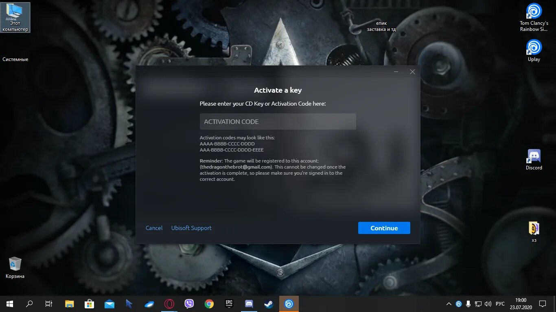Open Steam from the taskbar

269,304
